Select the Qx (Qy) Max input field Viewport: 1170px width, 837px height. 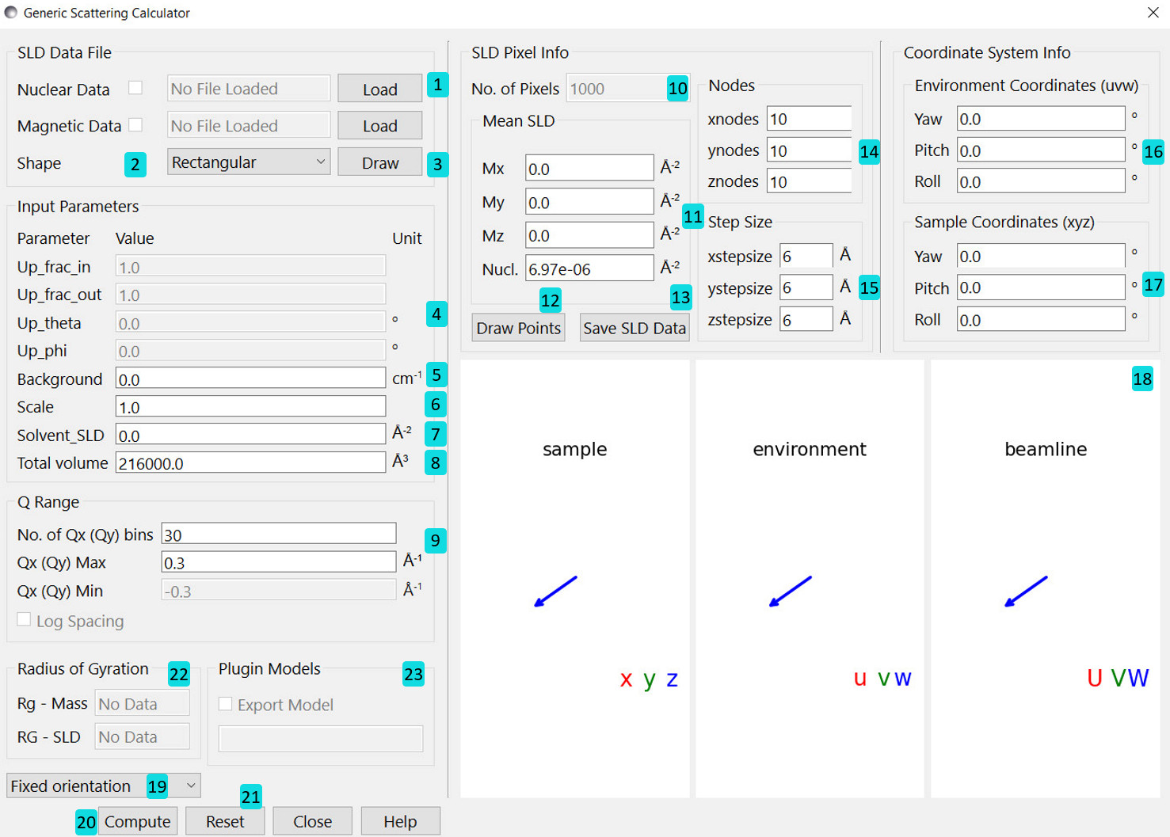[x=277, y=563]
